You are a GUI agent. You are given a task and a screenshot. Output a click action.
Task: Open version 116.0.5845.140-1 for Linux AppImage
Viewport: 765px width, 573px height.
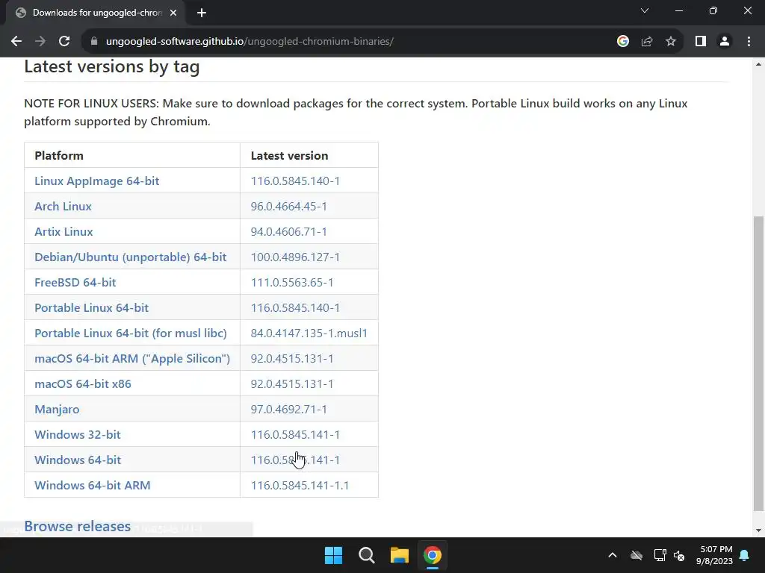[295, 181]
